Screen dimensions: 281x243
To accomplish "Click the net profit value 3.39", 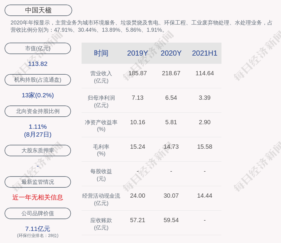I will pos(205,98).
